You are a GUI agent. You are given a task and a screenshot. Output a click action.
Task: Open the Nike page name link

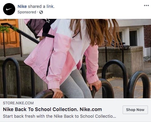22,6
